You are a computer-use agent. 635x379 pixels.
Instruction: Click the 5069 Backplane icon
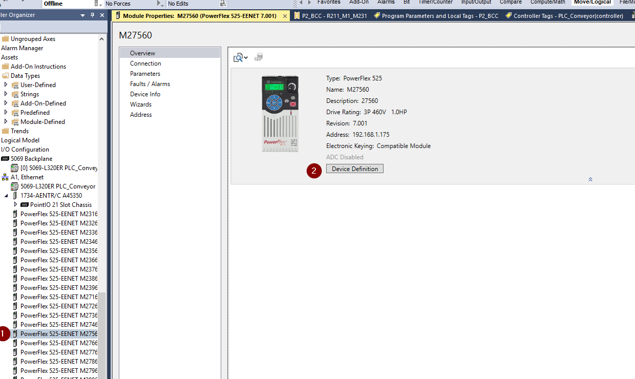point(5,159)
